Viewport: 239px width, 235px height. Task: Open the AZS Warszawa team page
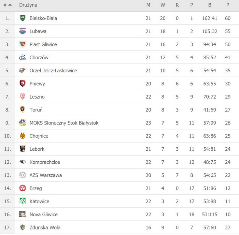point(46,175)
